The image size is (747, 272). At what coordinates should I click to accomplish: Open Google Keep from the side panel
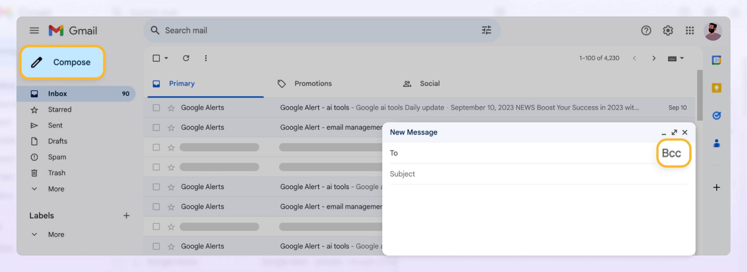[x=716, y=88]
